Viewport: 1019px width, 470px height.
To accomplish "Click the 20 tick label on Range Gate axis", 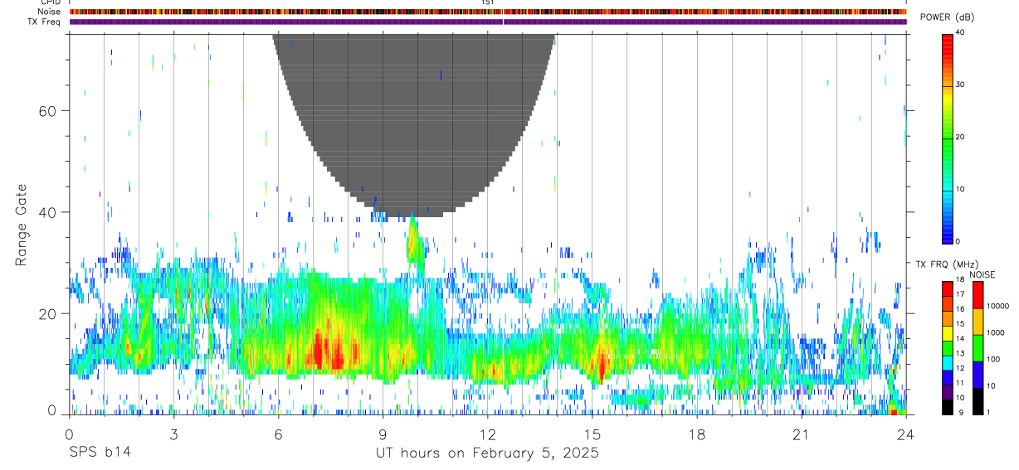I will (46, 313).
